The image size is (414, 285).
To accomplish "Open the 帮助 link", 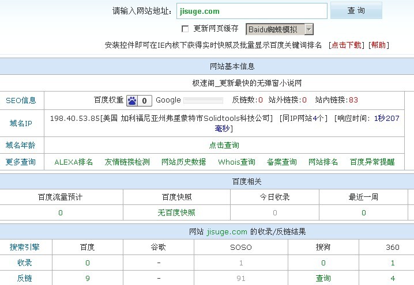I will click(378, 45).
